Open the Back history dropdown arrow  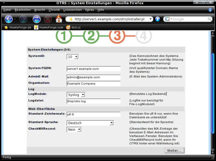tap(15, 19)
